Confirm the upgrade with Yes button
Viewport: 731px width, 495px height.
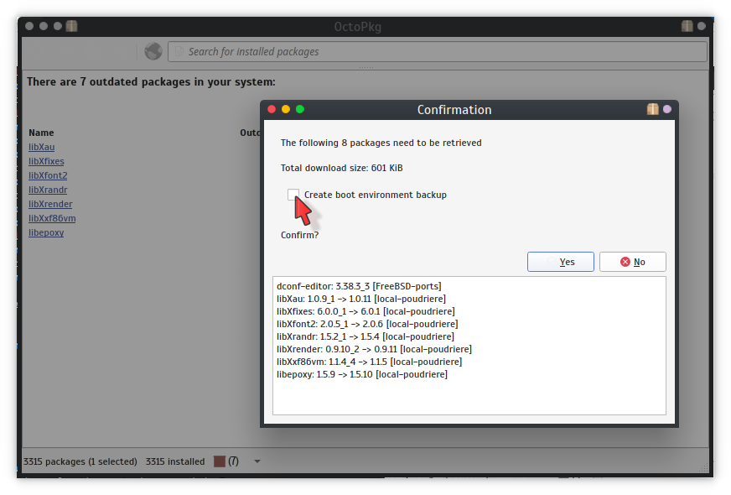[560, 262]
